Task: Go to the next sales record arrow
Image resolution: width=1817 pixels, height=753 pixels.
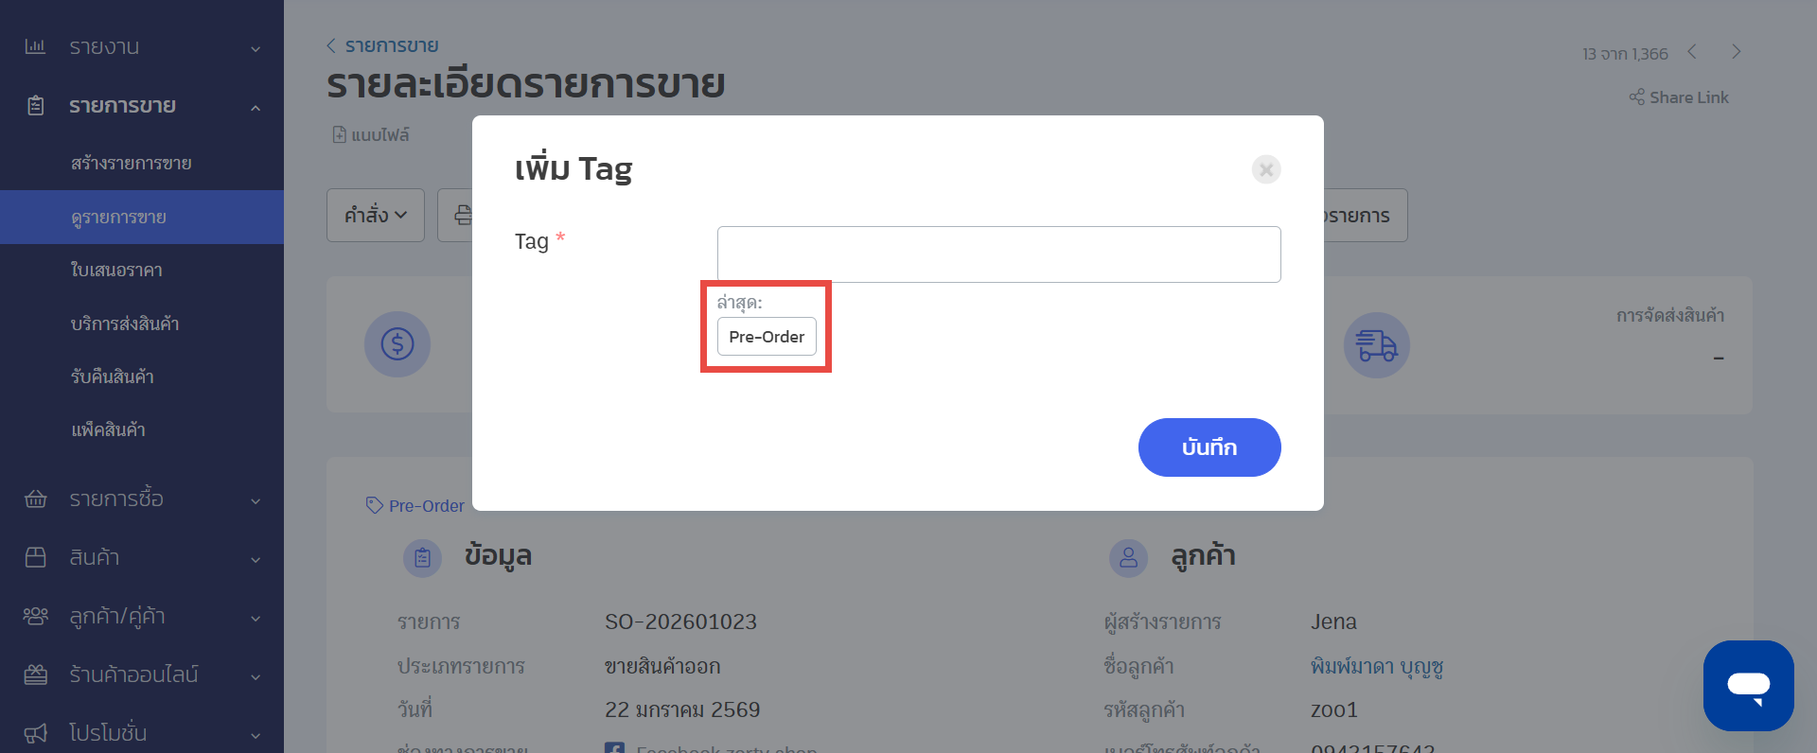Action: pos(1736,52)
